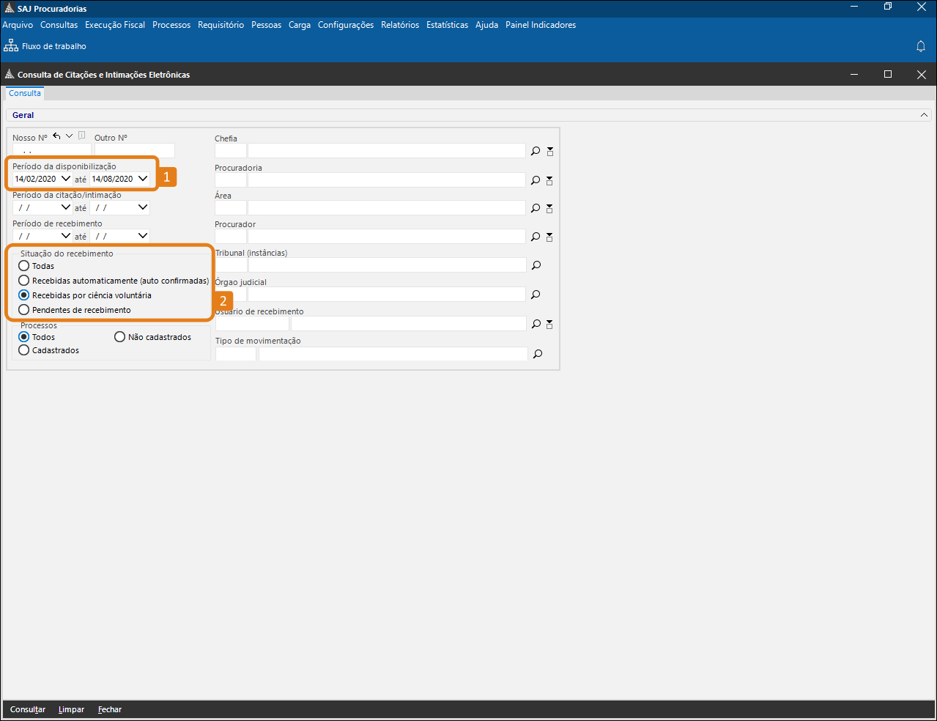
Task: Open the Área multi-select list icon
Action: [x=549, y=209]
